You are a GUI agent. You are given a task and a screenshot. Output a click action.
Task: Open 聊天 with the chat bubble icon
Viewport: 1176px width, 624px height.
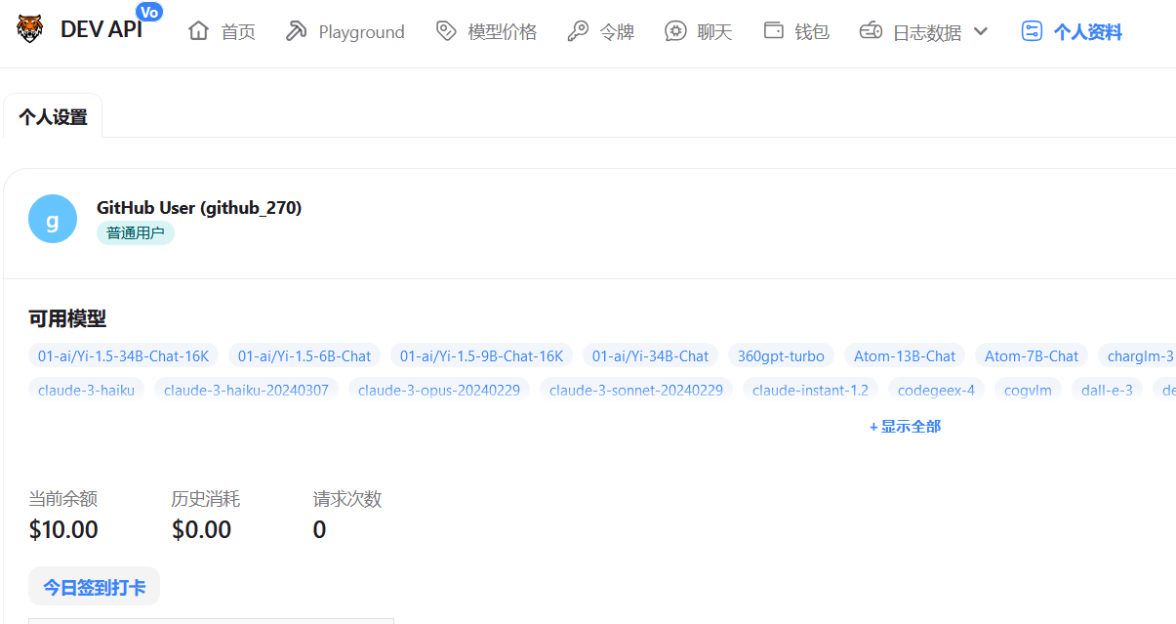pyautogui.click(x=675, y=31)
